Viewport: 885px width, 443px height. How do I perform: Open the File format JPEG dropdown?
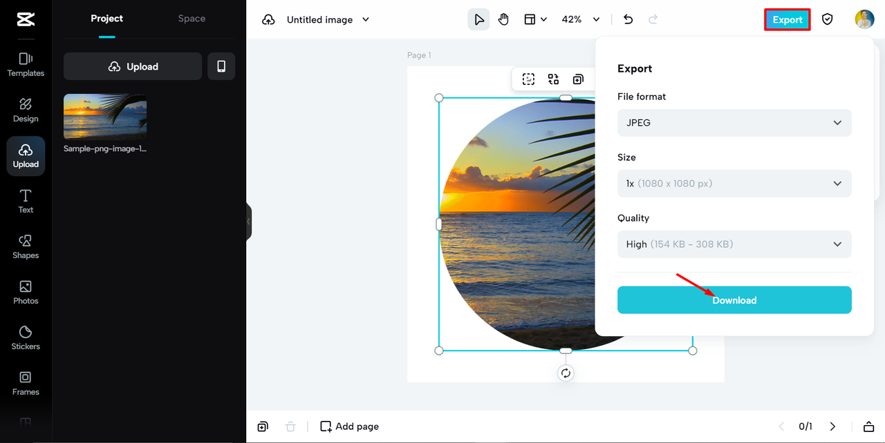pos(734,123)
